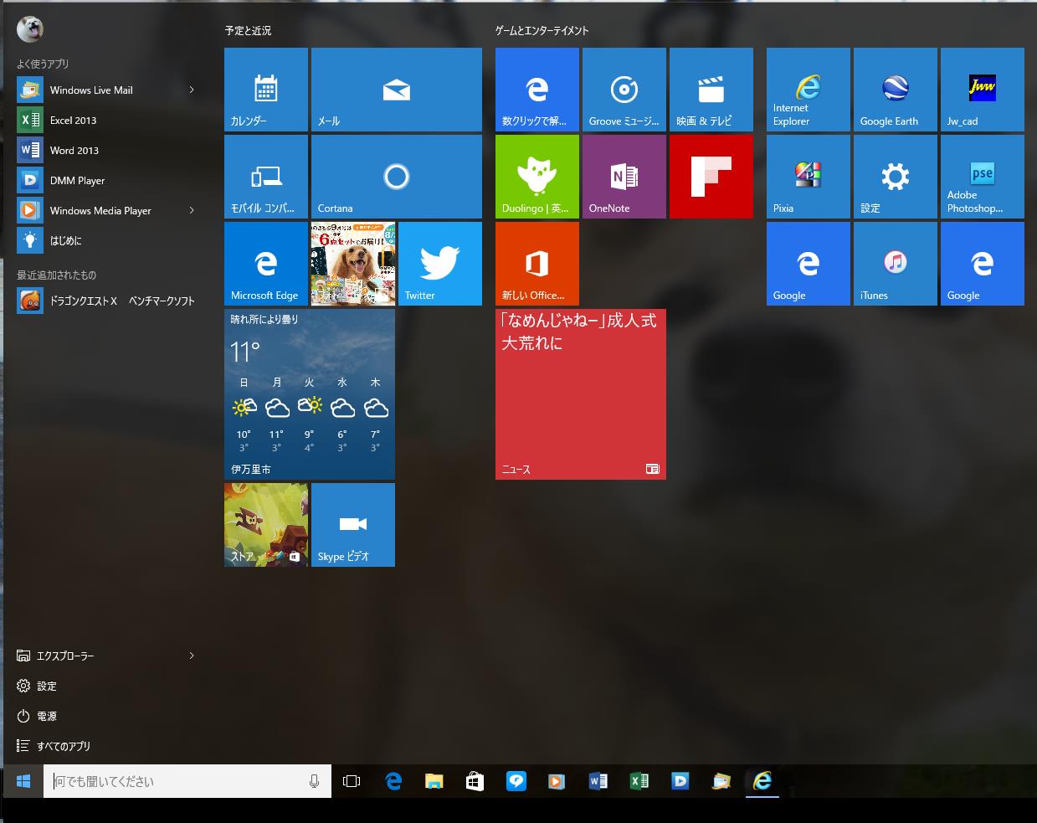Open the ストア store tile
This screenshot has width=1037, height=823.
266,525
